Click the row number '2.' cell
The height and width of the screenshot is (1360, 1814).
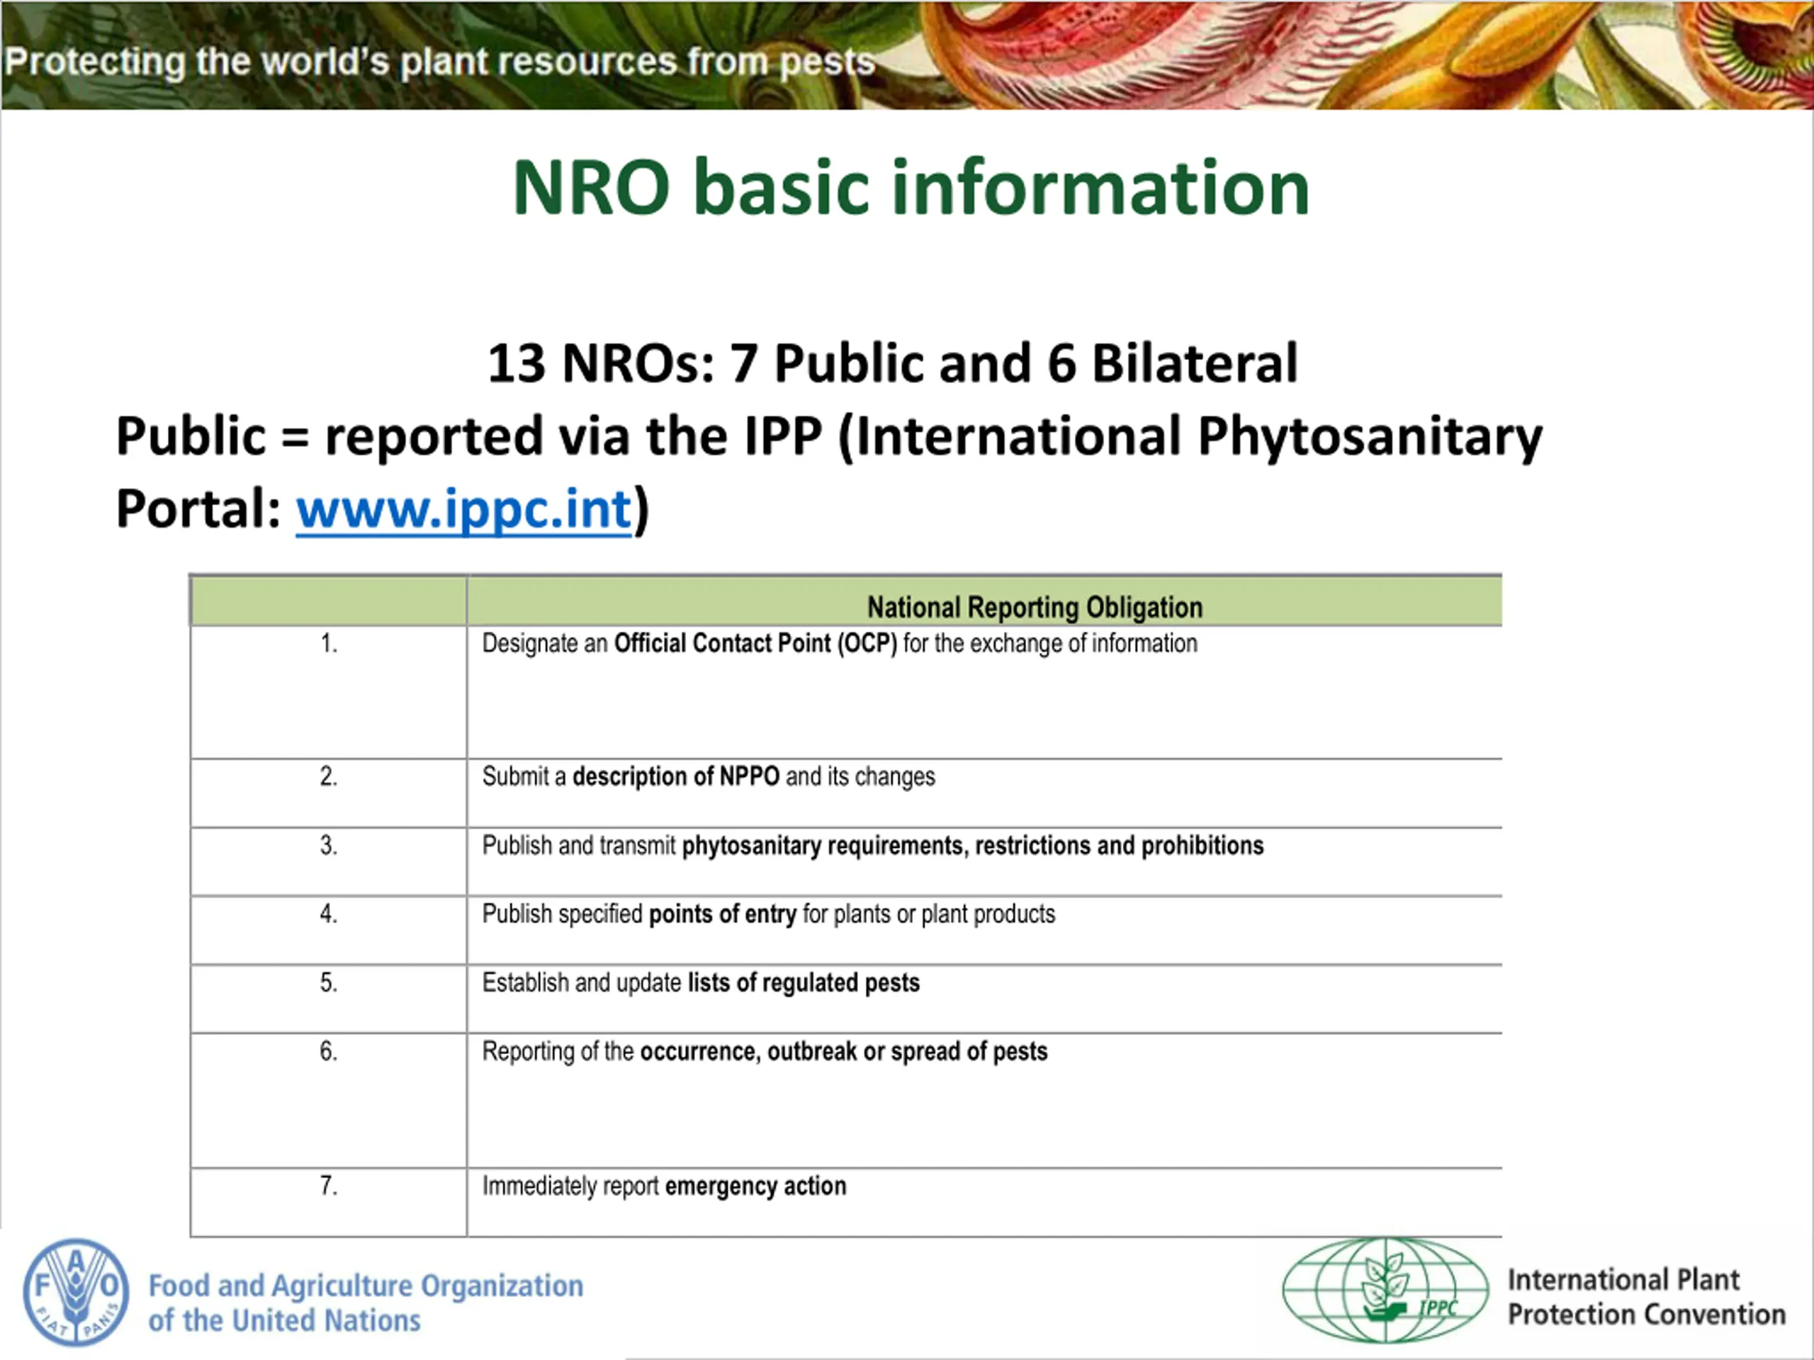(329, 793)
